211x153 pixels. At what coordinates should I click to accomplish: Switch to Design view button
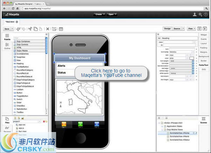coord(168,29)
